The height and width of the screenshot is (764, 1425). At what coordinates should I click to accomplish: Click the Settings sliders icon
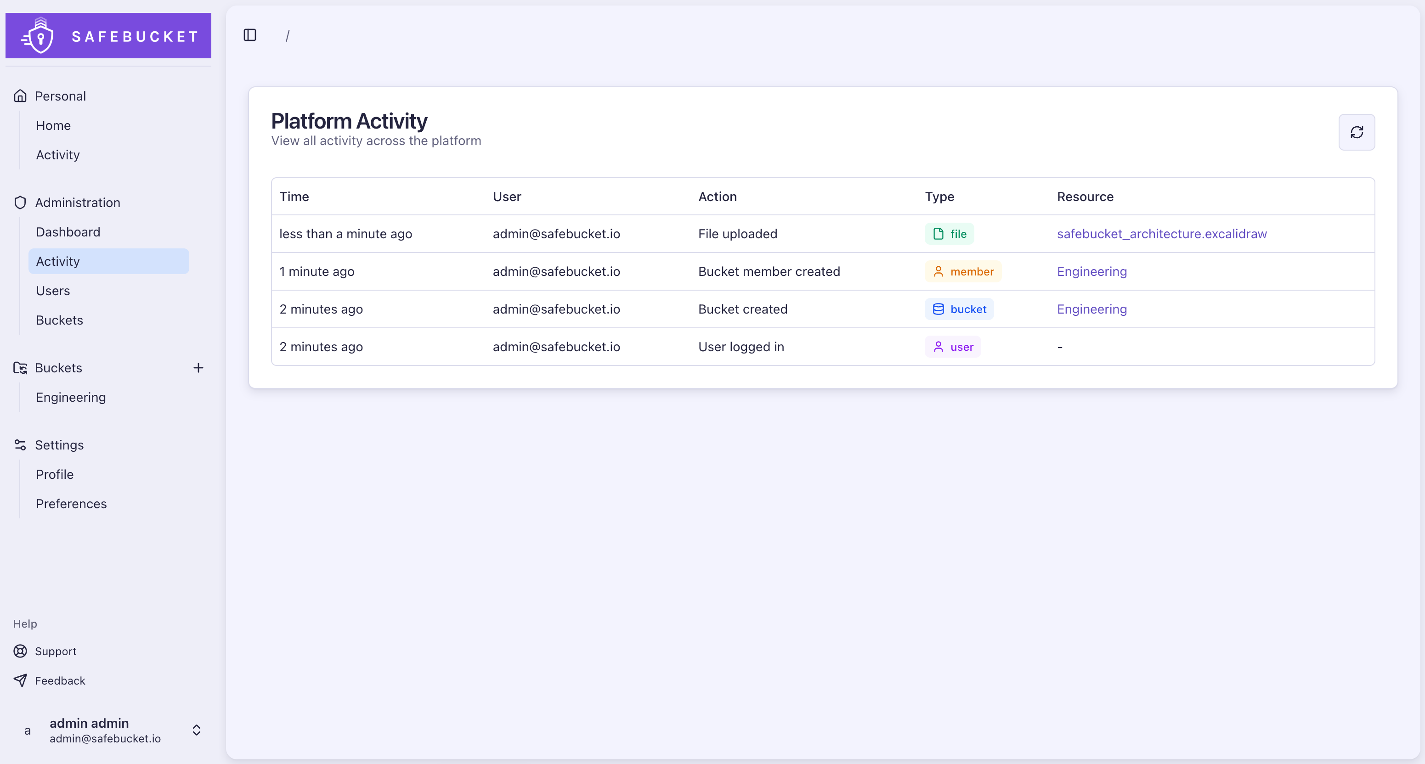[20, 444]
